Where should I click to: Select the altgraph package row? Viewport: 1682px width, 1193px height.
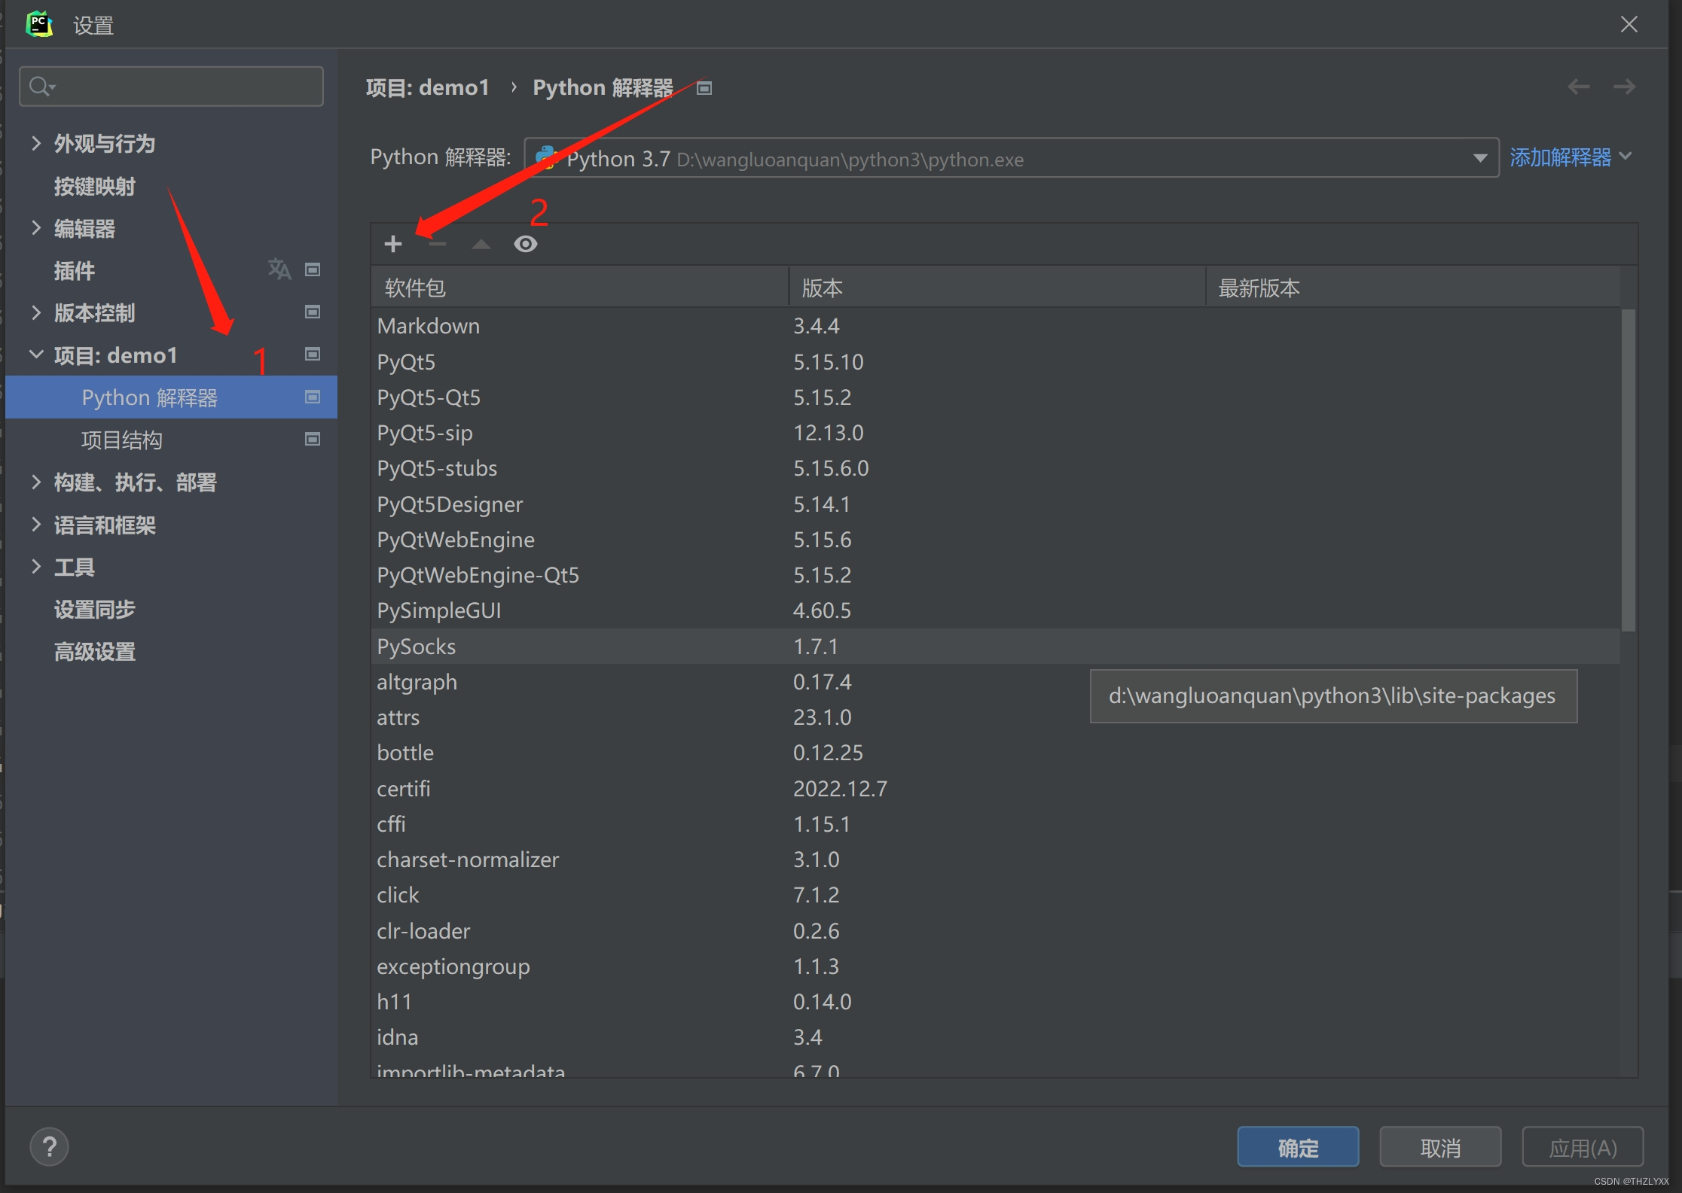[x=995, y=682]
